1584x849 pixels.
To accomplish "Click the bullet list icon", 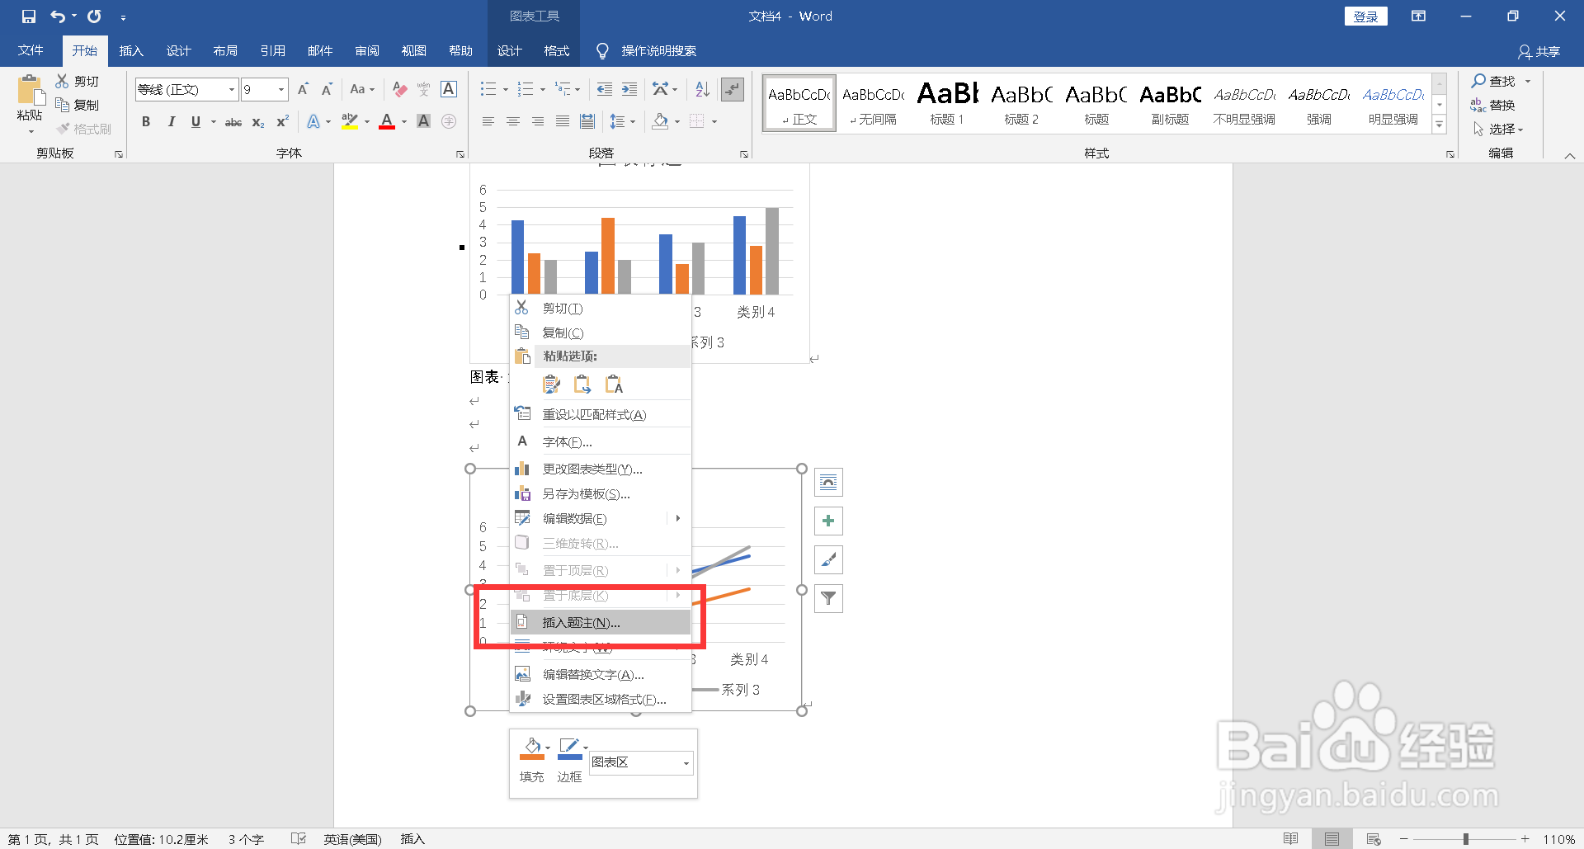I will (x=488, y=89).
